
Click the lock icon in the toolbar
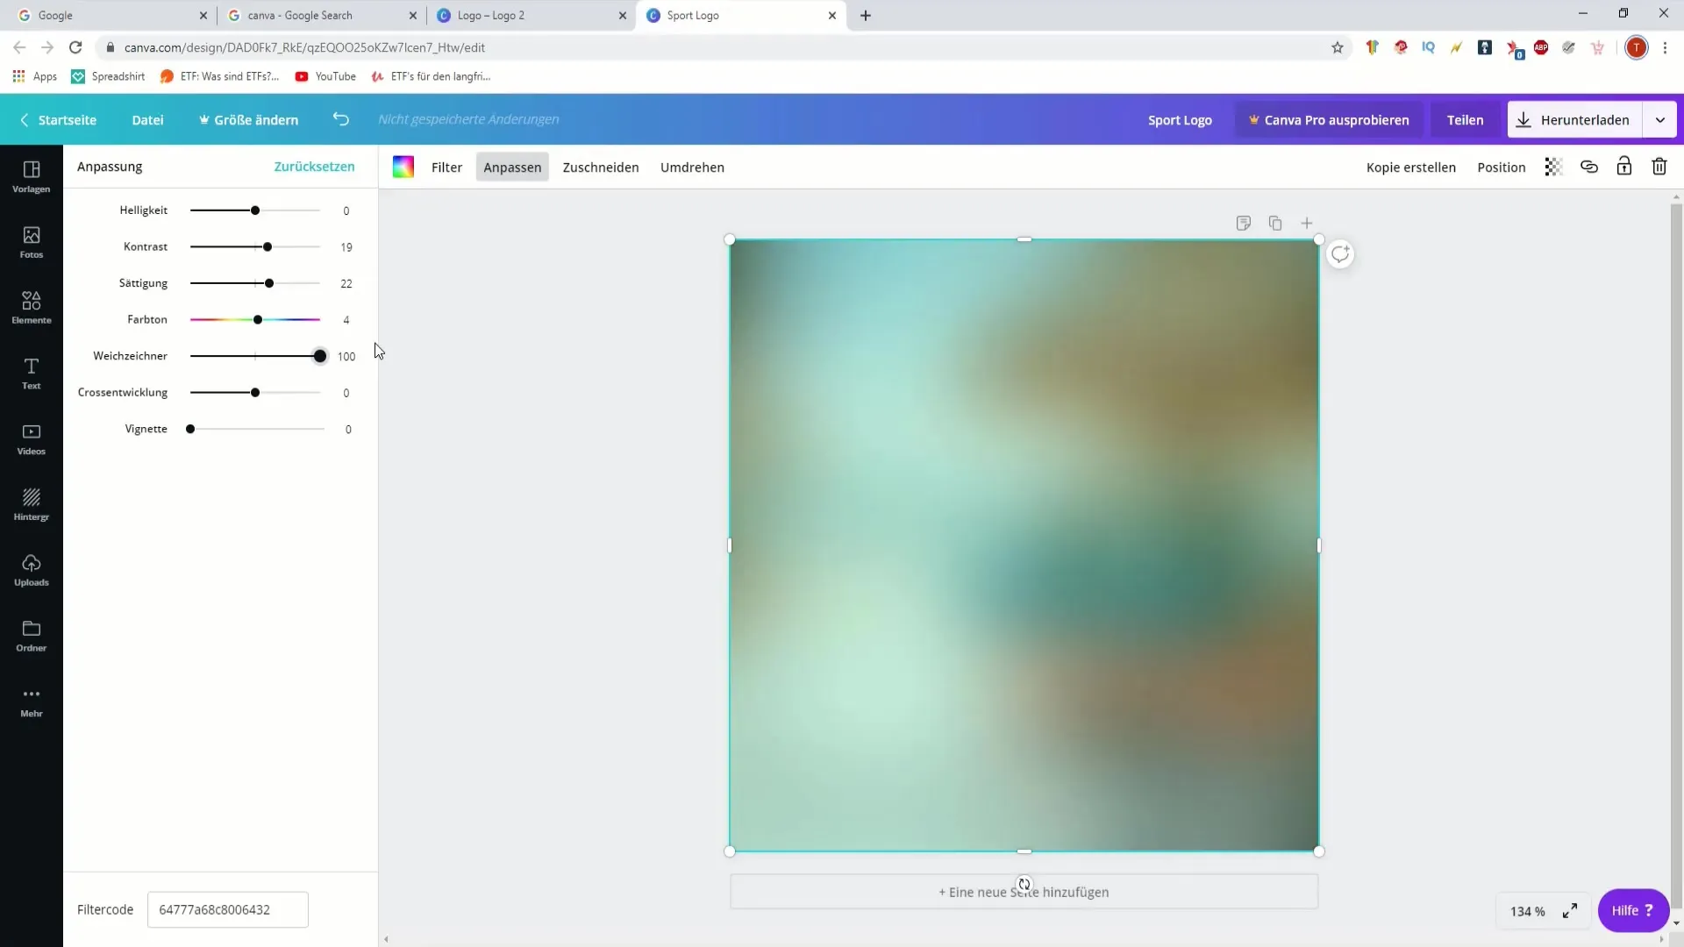click(x=1624, y=167)
